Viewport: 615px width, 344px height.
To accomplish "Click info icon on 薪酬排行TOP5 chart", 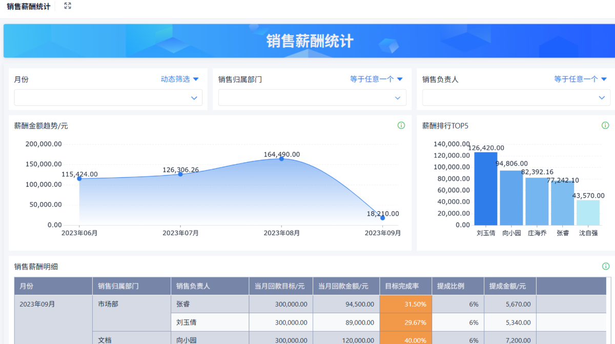I will [605, 125].
